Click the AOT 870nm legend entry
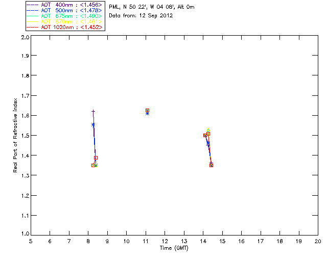This screenshot has width=327, height=261. pos(64,21)
